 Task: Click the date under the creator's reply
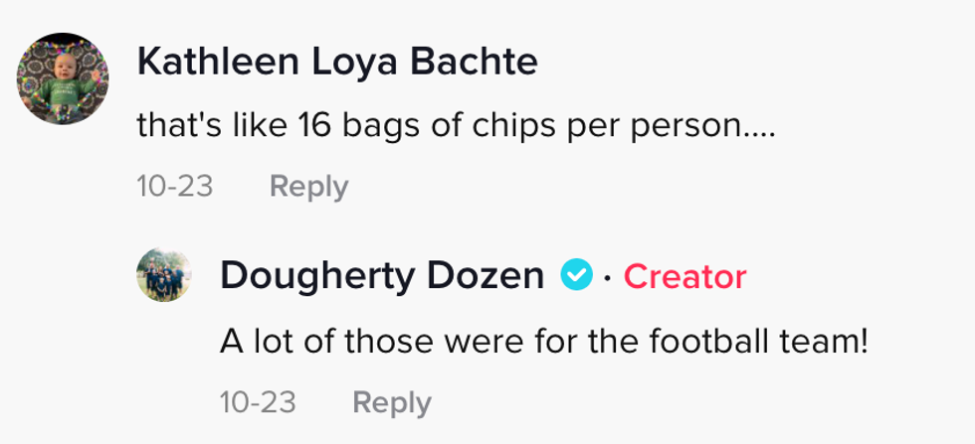pyautogui.click(x=259, y=402)
